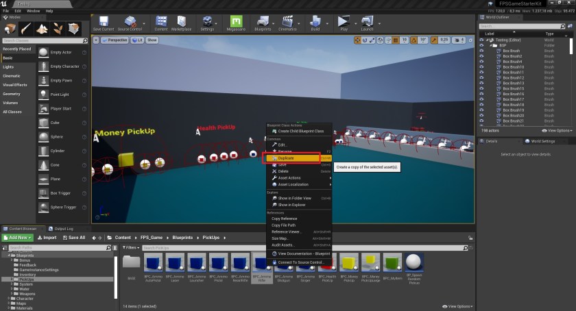Click Save All in Content Browser
The image size is (576, 311).
click(x=73, y=238)
